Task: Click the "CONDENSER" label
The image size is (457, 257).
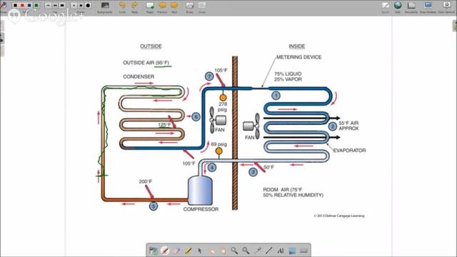Action: (x=139, y=76)
